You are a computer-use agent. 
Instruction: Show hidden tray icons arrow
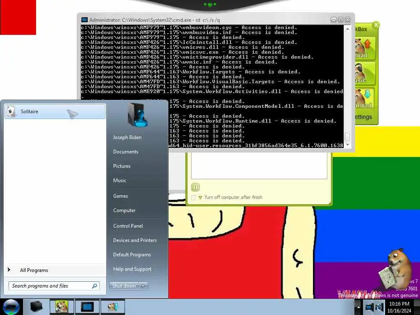(358, 307)
